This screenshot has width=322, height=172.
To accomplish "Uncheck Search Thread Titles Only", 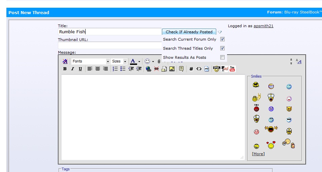I will [x=222, y=48].
